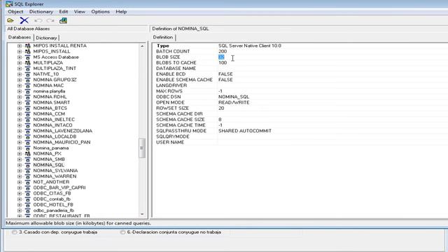Select the NOMINA_MAURICIO_PAN database alias

62,142
